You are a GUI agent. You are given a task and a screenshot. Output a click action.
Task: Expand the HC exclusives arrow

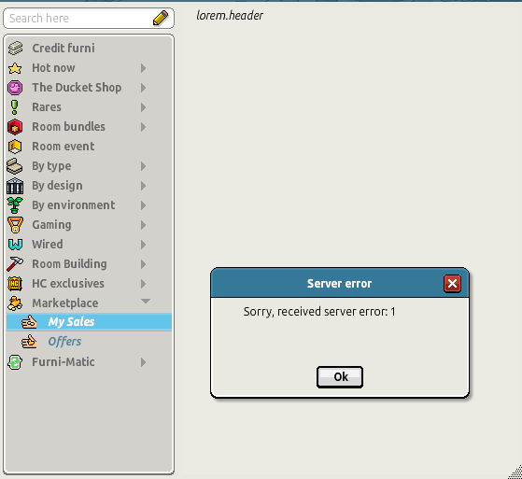pyautogui.click(x=143, y=284)
